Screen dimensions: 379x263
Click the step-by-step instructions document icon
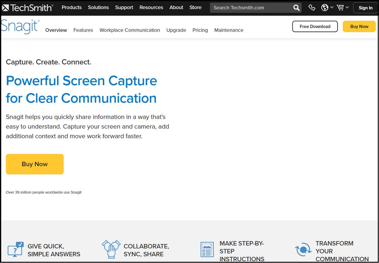click(x=207, y=249)
